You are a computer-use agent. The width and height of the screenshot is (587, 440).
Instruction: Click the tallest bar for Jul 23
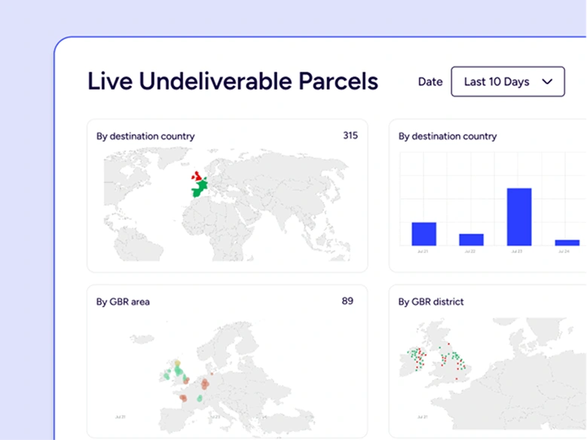click(518, 217)
